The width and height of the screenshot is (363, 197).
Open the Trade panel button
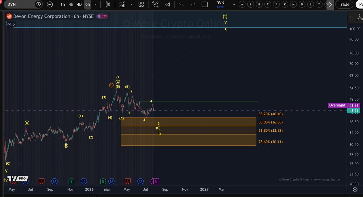[x=344, y=4]
